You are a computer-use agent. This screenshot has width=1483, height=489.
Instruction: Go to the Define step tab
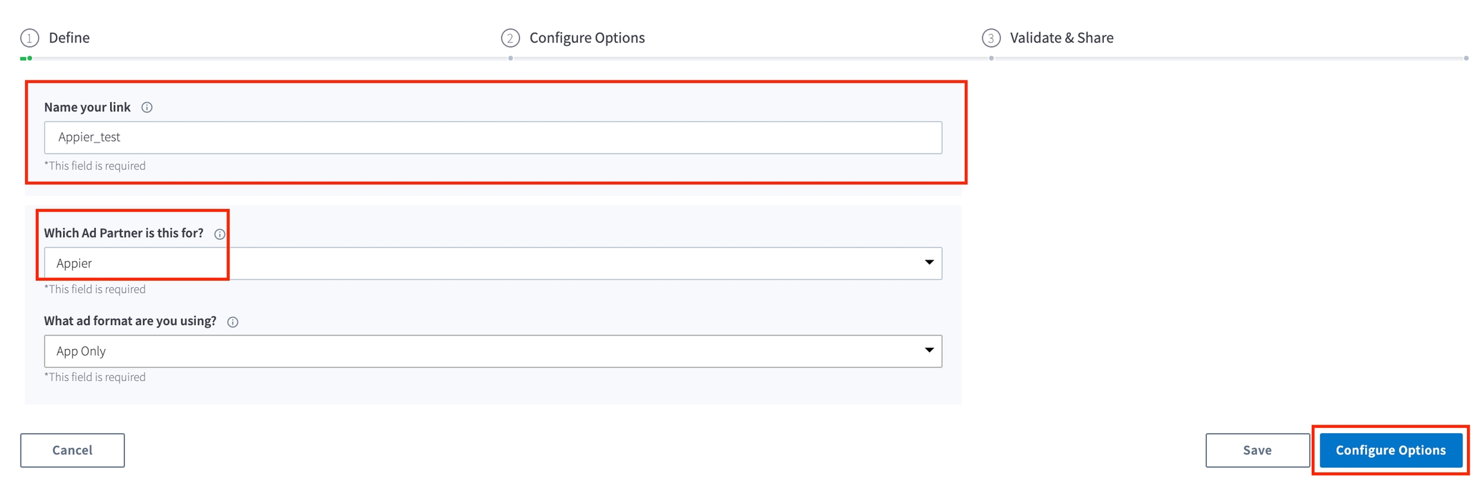coord(69,38)
